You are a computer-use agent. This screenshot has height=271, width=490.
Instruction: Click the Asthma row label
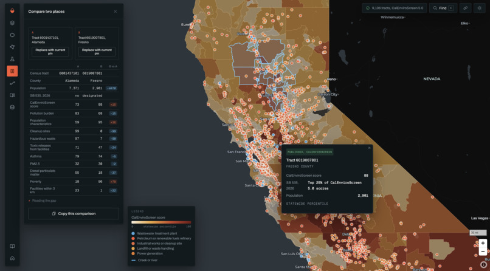[35, 156]
